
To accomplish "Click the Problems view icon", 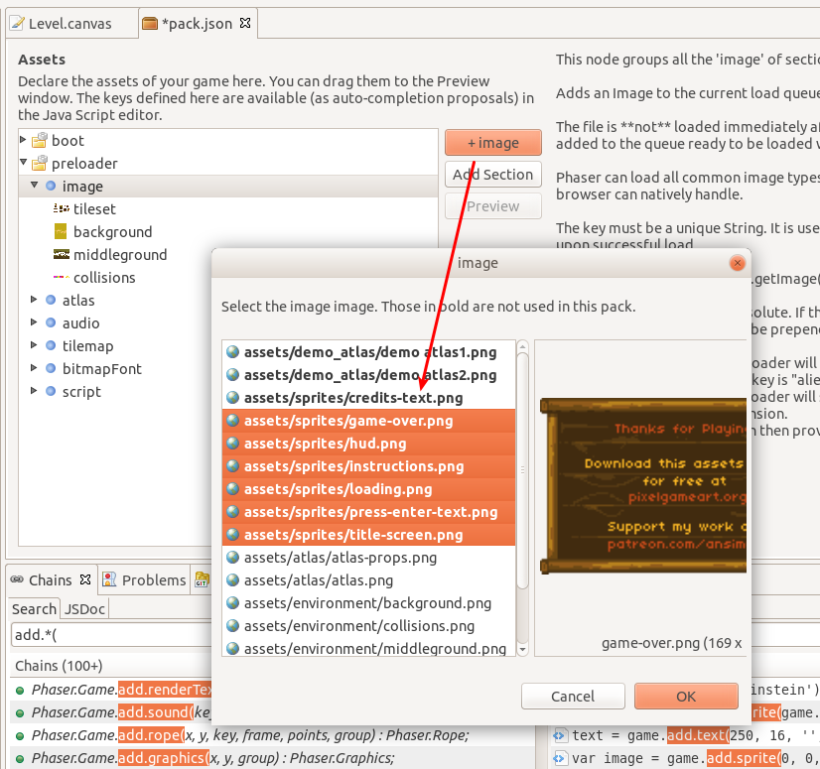I will (x=109, y=579).
